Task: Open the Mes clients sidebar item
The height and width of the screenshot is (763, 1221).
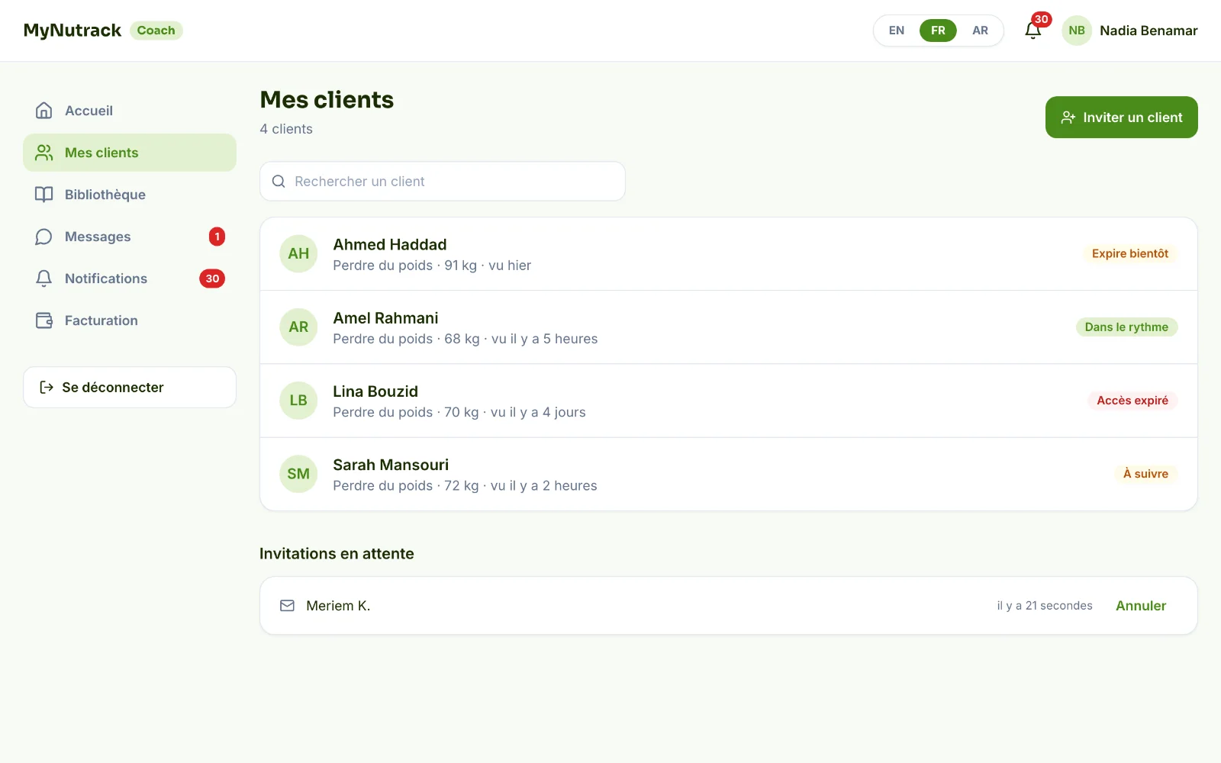Action: point(130,153)
